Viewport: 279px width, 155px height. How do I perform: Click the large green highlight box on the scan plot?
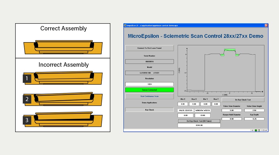(230, 50)
